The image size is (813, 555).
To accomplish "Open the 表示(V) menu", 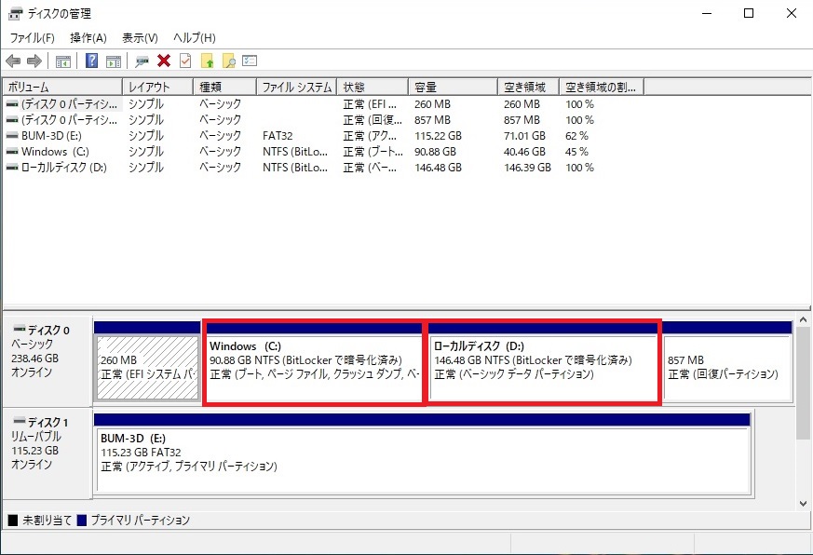I will [140, 38].
